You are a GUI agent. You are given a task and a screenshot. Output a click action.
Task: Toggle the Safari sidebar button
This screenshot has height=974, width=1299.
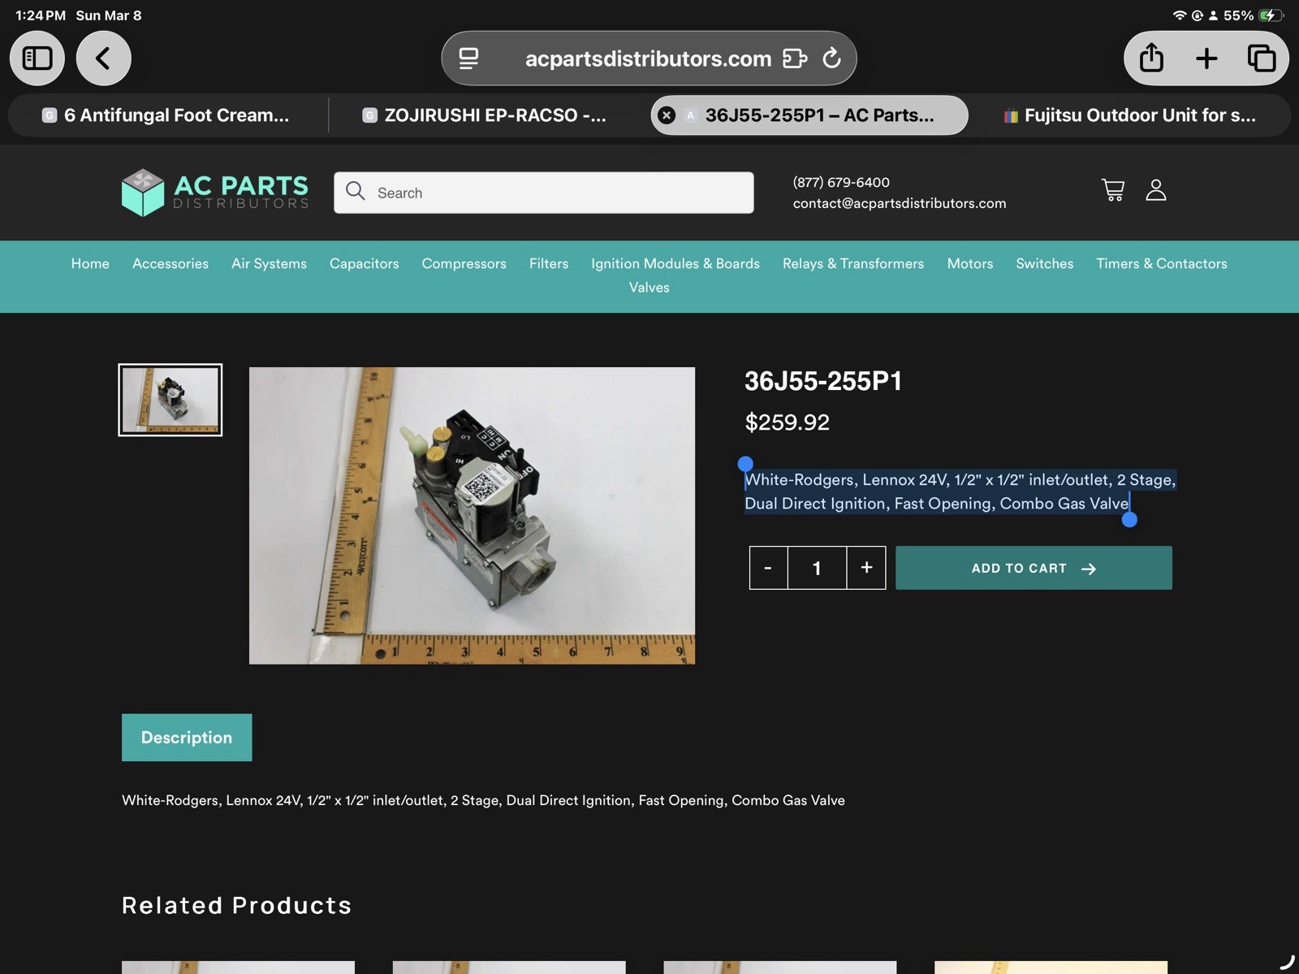click(x=37, y=58)
